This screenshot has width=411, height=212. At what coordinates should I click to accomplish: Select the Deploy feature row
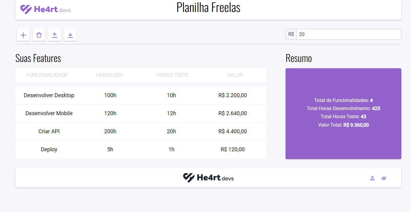tap(141, 149)
